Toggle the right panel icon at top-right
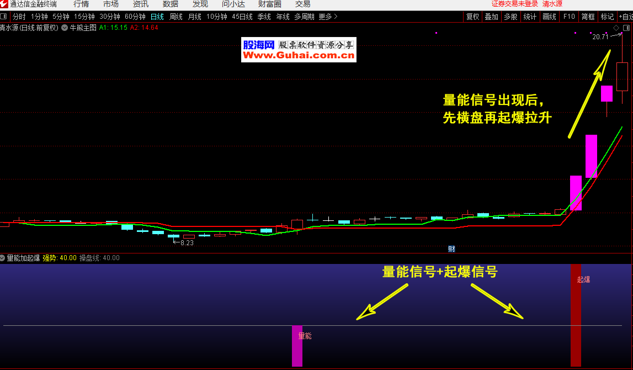Screen dimensions: 633x370 click(626, 28)
